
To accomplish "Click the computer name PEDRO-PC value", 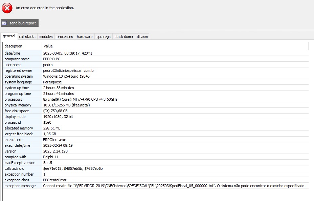I will coord(52,59).
